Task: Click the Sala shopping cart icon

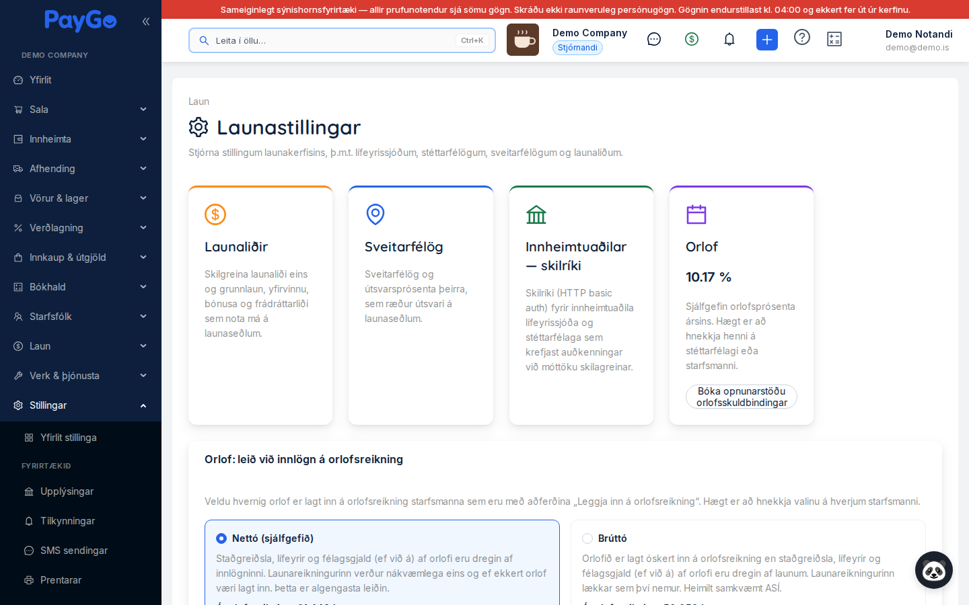Action: point(18,110)
